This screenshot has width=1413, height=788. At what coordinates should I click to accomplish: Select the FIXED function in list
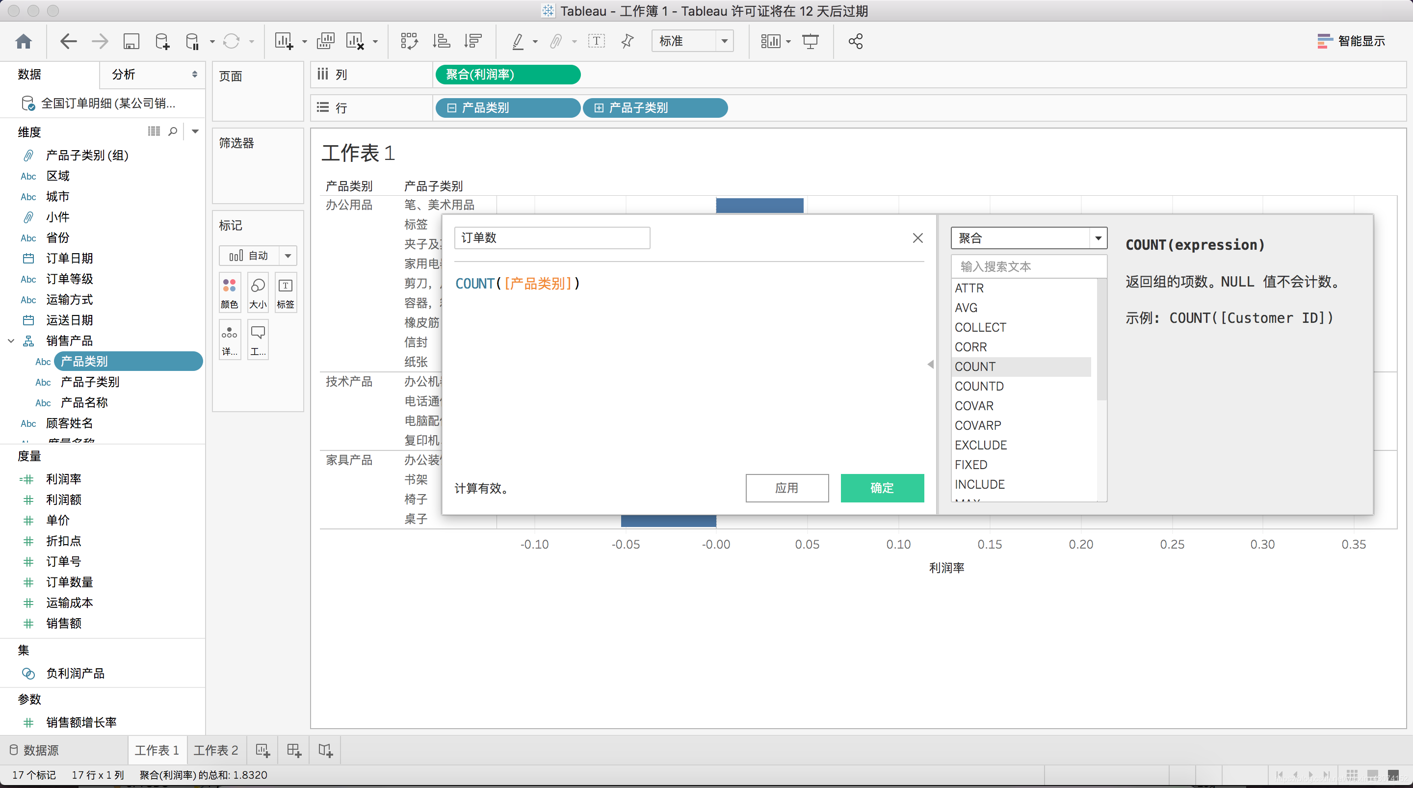point(1021,465)
